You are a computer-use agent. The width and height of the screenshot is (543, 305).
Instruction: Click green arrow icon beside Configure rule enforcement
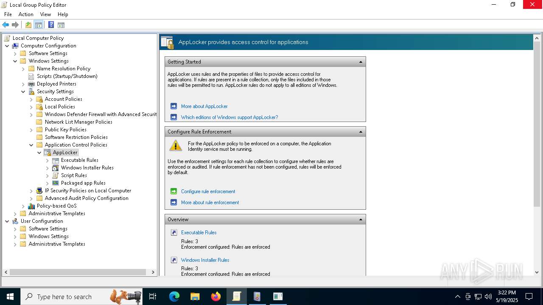coord(174,191)
